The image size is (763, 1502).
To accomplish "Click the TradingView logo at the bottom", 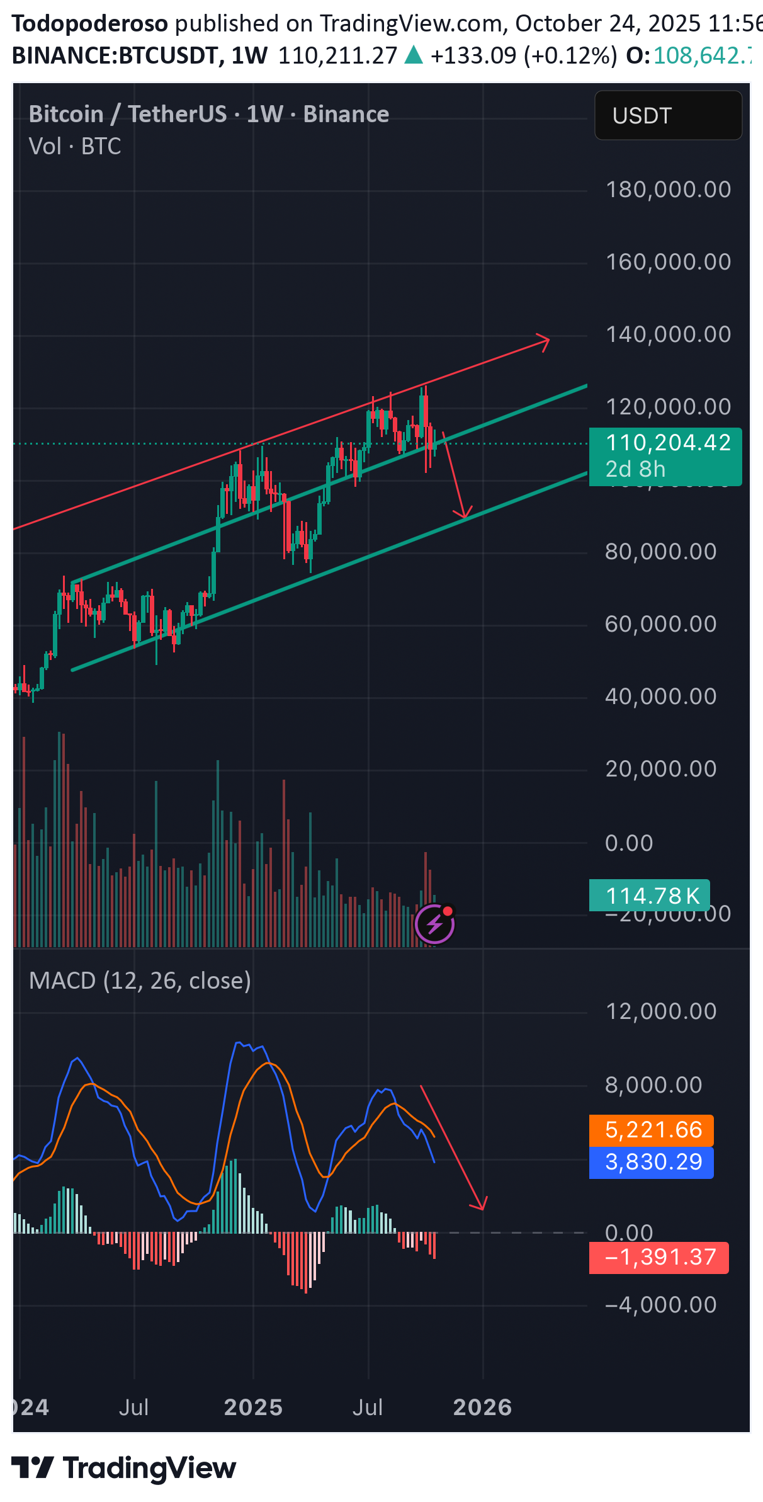I will point(124,1468).
